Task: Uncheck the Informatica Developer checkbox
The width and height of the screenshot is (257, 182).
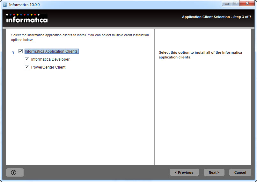Action: point(27,59)
